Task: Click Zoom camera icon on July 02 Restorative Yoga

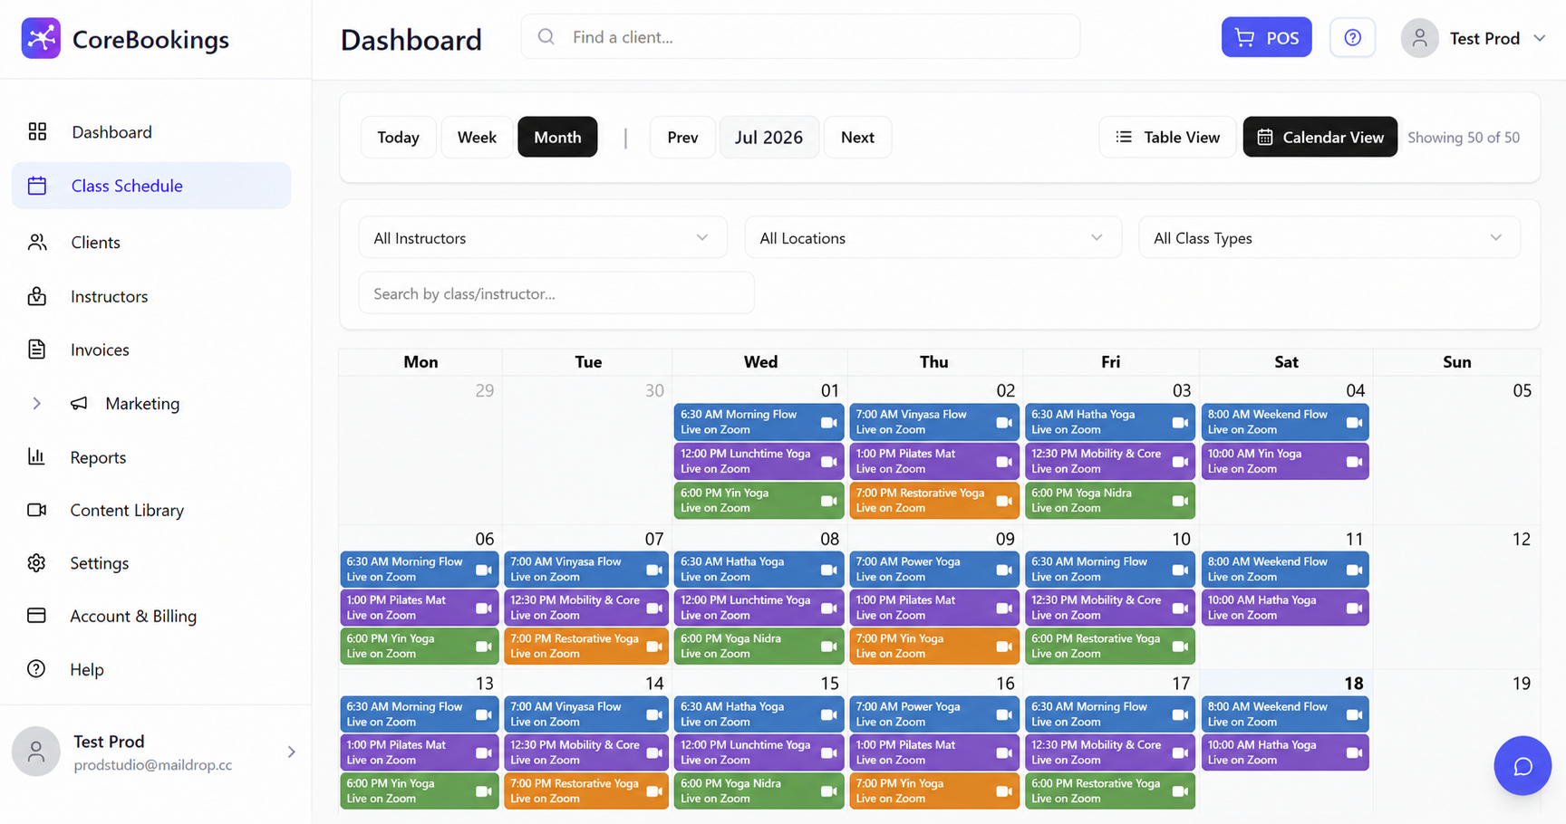Action: (1004, 501)
